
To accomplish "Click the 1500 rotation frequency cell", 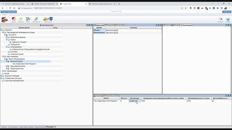I will pyautogui.click(x=163, y=101).
